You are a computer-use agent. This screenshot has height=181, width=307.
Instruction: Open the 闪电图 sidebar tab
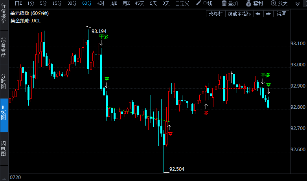coord(4,148)
